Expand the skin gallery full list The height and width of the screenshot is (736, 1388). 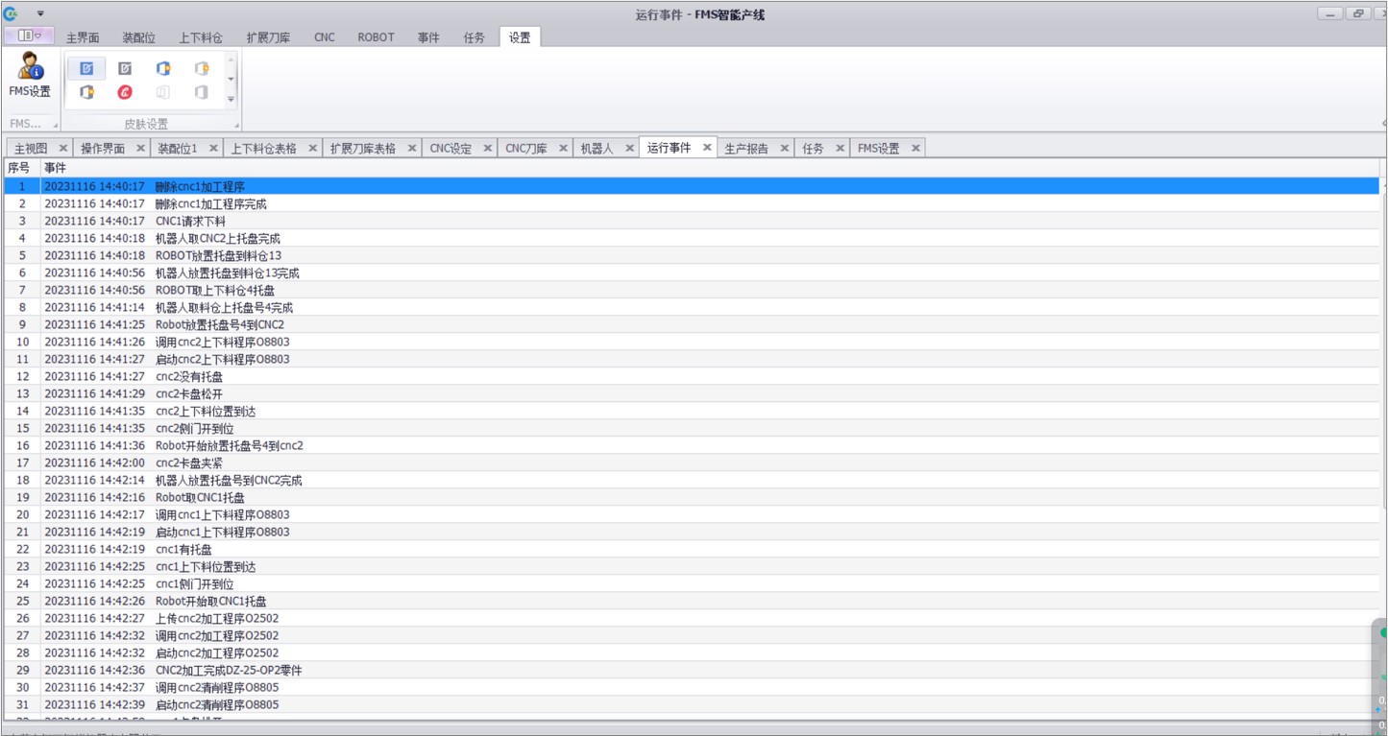click(x=231, y=100)
